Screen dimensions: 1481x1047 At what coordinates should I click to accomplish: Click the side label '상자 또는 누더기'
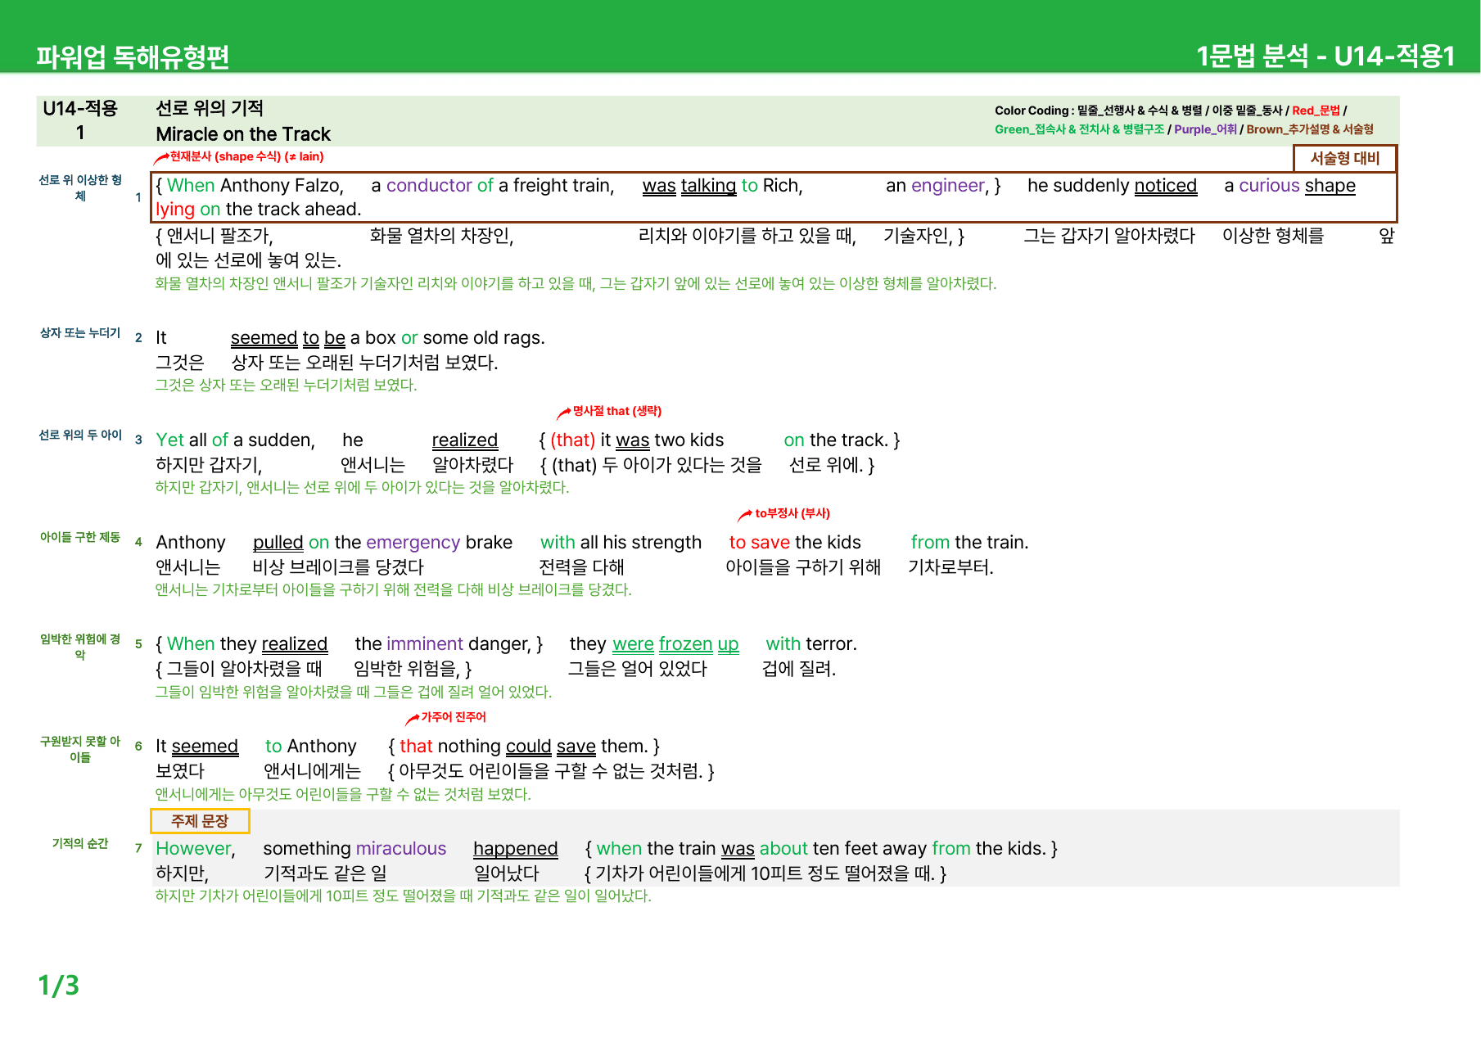(80, 333)
